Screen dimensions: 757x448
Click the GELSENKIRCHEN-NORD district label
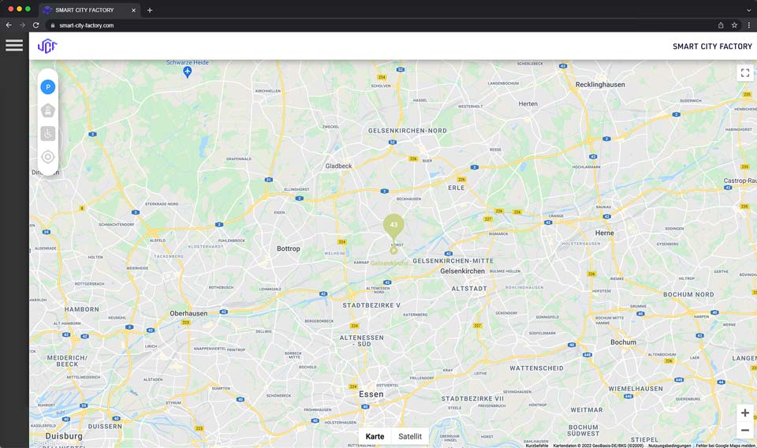(x=408, y=130)
